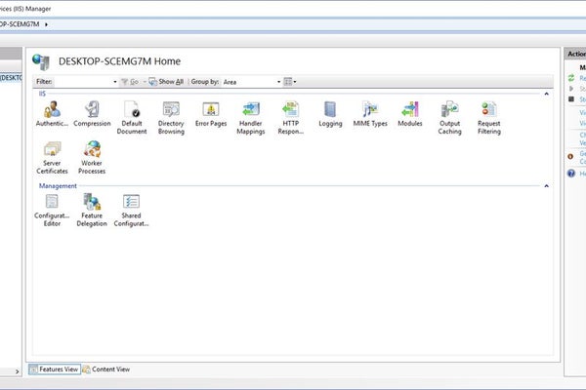The image size is (586, 390).
Task: Open Shared Configuration
Action: 131,210
